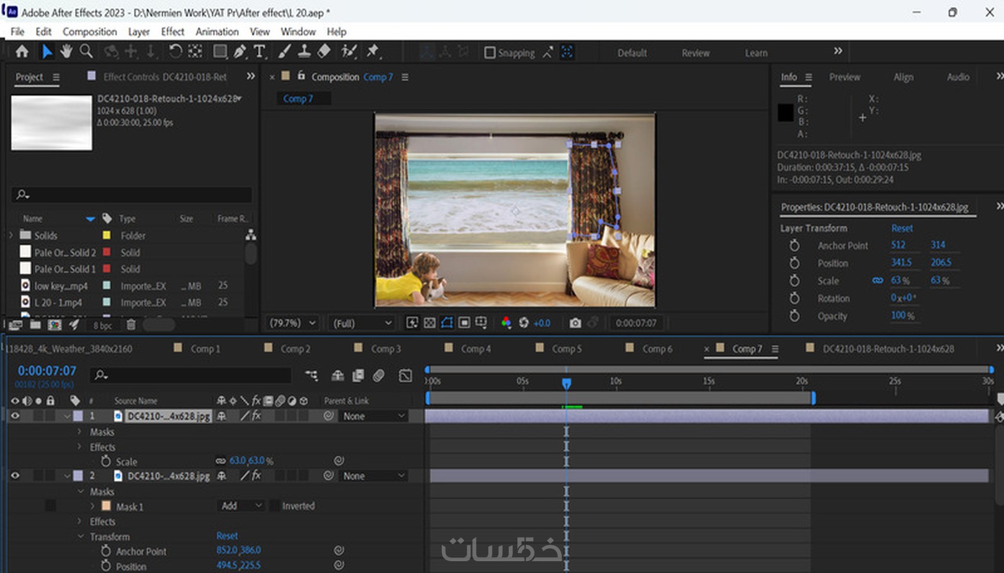The image size is (1004, 573).
Task: Open the magnification ratio dropdown (79.7%)
Action: pyautogui.click(x=292, y=323)
